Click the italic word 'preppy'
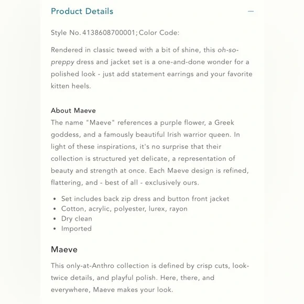The image size is (304, 304). coord(62,62)
